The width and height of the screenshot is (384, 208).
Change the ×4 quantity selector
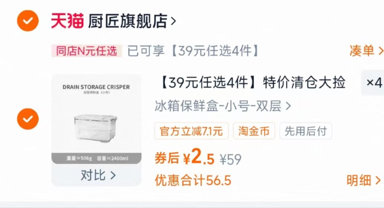[x=373, y=83]
